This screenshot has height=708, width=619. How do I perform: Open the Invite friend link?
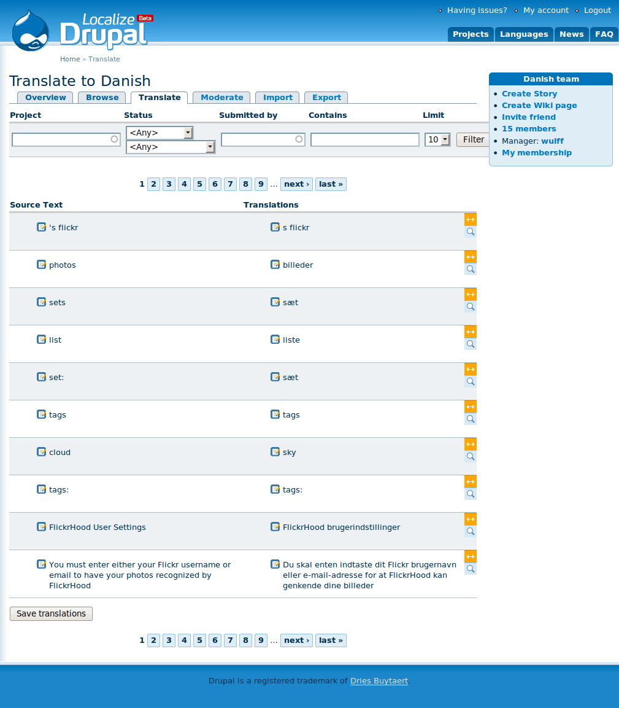tap(529, 117)
